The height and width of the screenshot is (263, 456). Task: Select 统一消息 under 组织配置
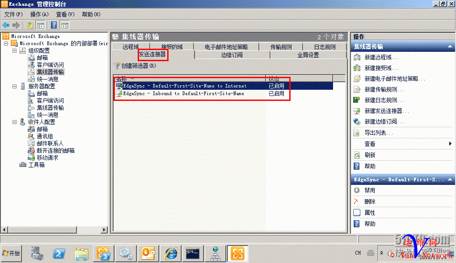47,79
